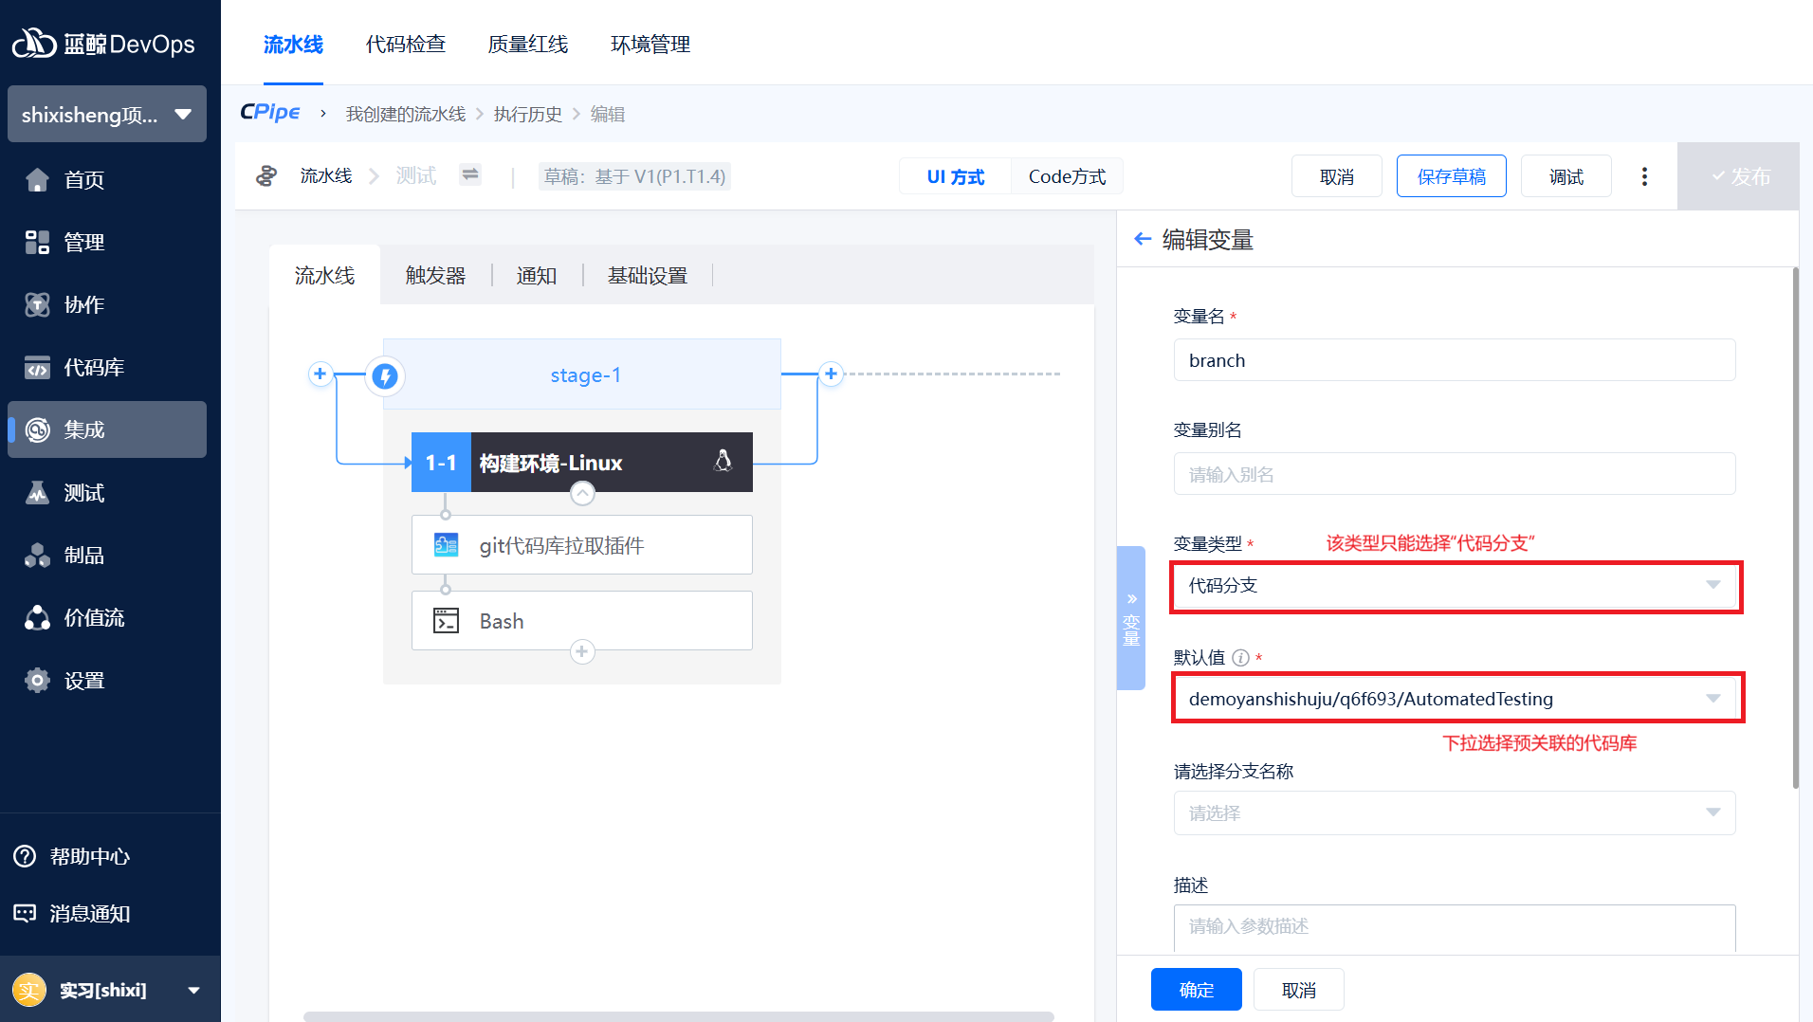Open the 默认值 repository dropdown
This screenshot has width=1813, height=1022.
(x=1455, y=699)
